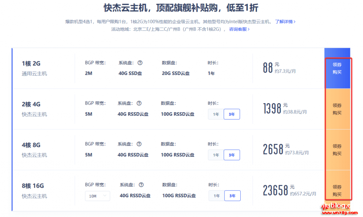Click the help icon beside 系统盘 in 8核 16G row
The width and height of the screenshot is (363, 217).
click(141, 185)
